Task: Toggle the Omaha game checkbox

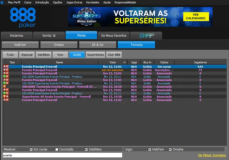Action: [x=170, y=149]
